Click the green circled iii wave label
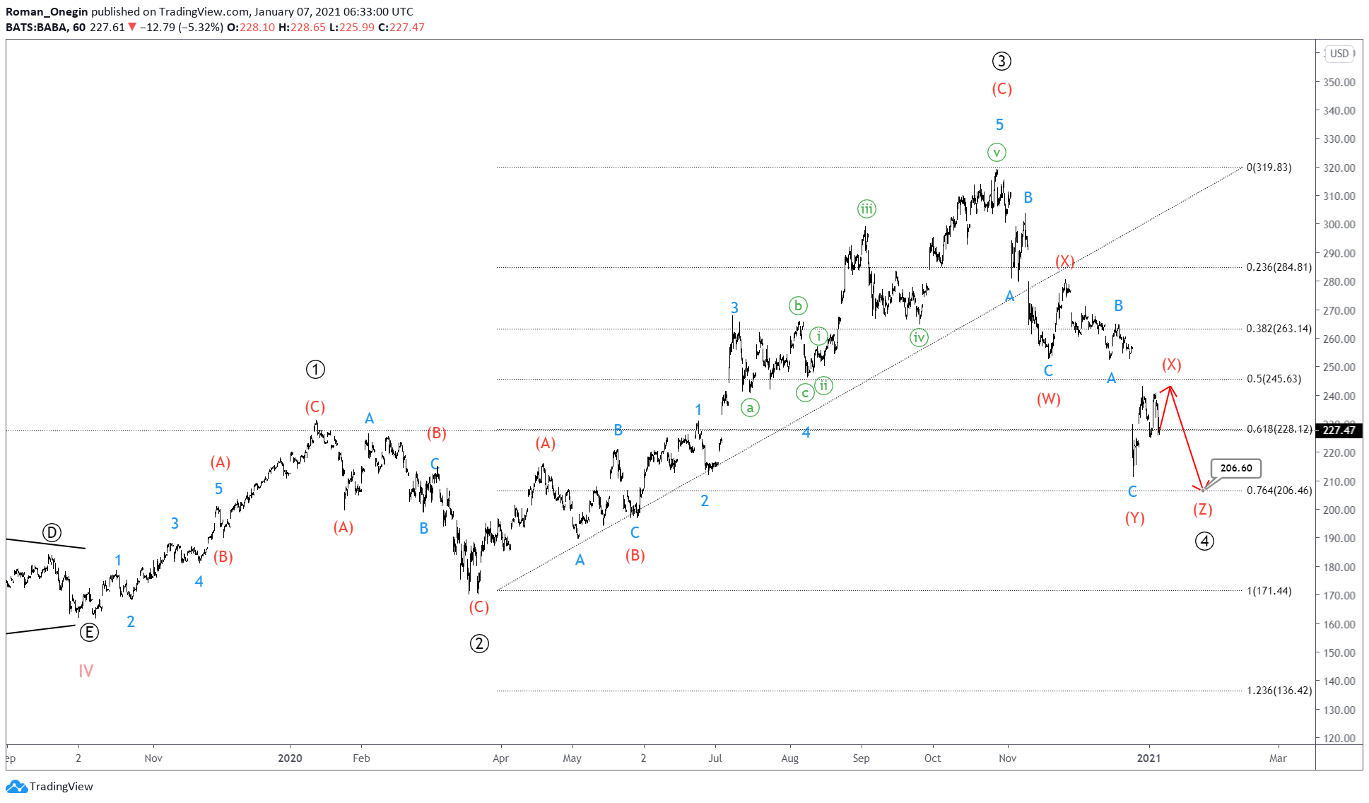 click(x=866, y=209)
